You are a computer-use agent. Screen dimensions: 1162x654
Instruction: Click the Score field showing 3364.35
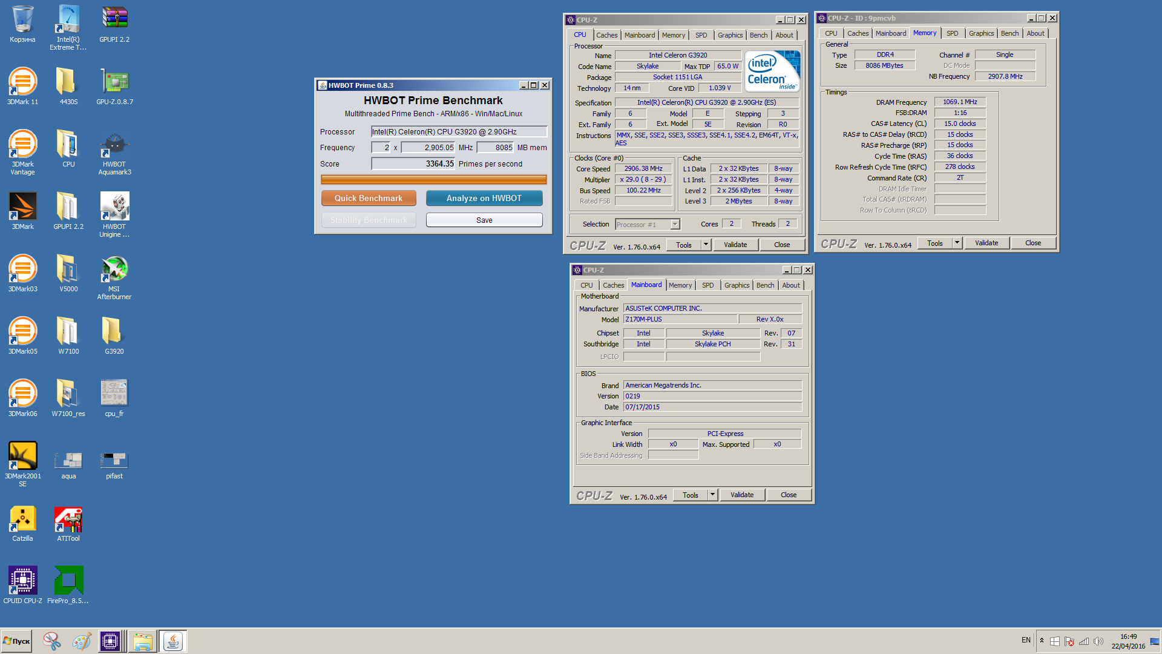(413, 163)
